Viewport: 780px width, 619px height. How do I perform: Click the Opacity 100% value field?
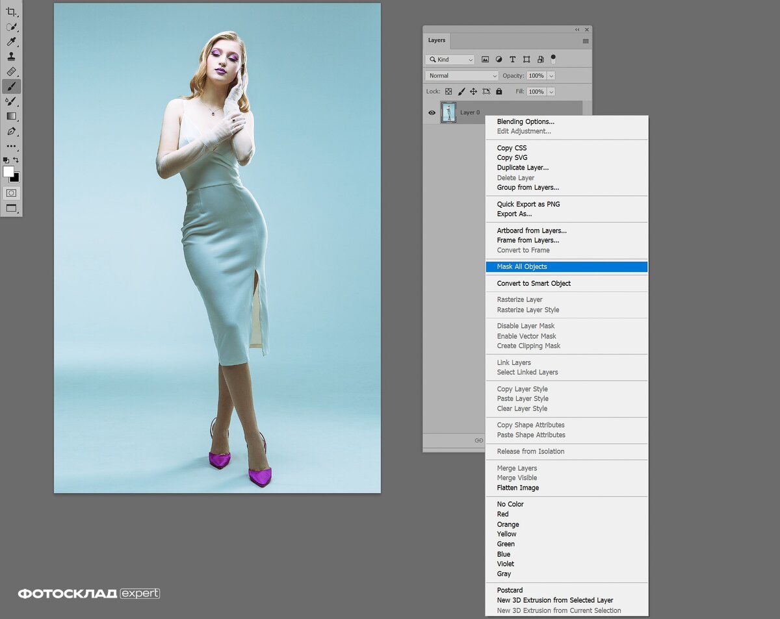click(536, 76)
